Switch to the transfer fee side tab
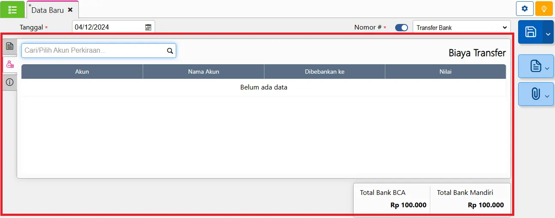 click(x=10, y=64)
